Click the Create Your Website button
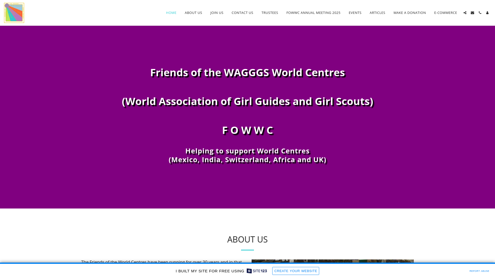Image resolution: width=495 pixels, height=278 pixels. 296,271
